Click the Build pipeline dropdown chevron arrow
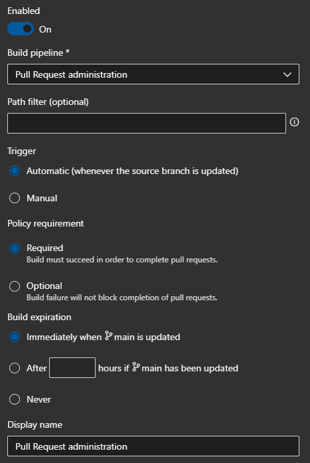Viewport: 310px width, 463px height. 287,74
